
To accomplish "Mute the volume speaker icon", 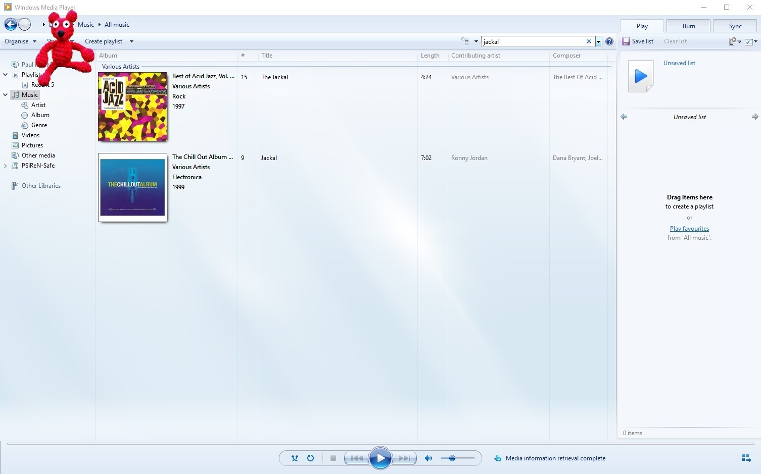I will pos(428,458).
